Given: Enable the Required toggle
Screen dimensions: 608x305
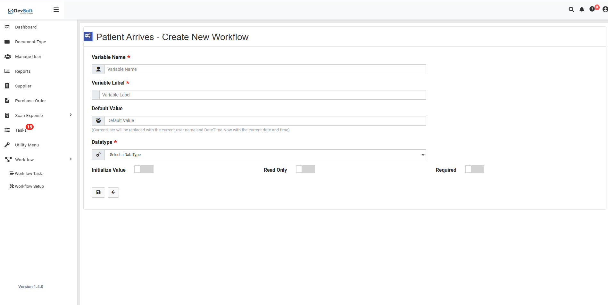Looking at the screenshot, I should (x=474, y=169).
